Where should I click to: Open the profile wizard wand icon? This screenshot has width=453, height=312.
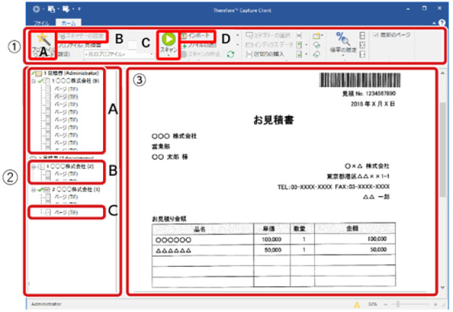(43, 40)
